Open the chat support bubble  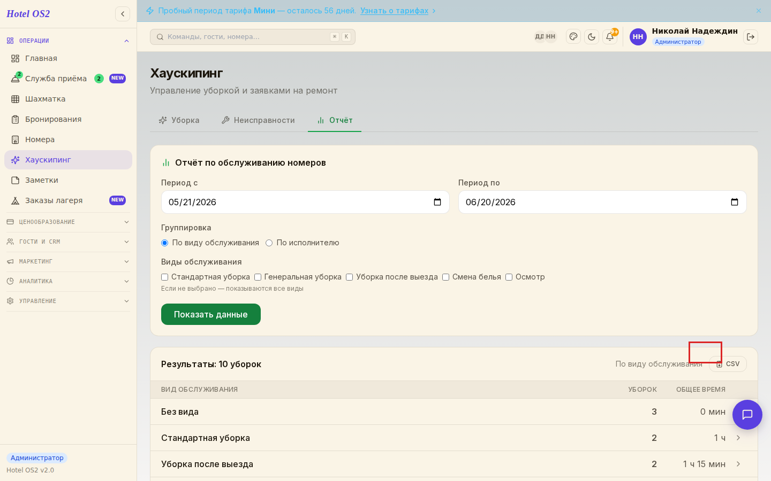(x=747, y=415)
